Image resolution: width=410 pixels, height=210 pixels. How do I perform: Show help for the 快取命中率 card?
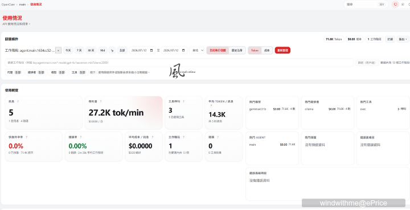(26, 137)
